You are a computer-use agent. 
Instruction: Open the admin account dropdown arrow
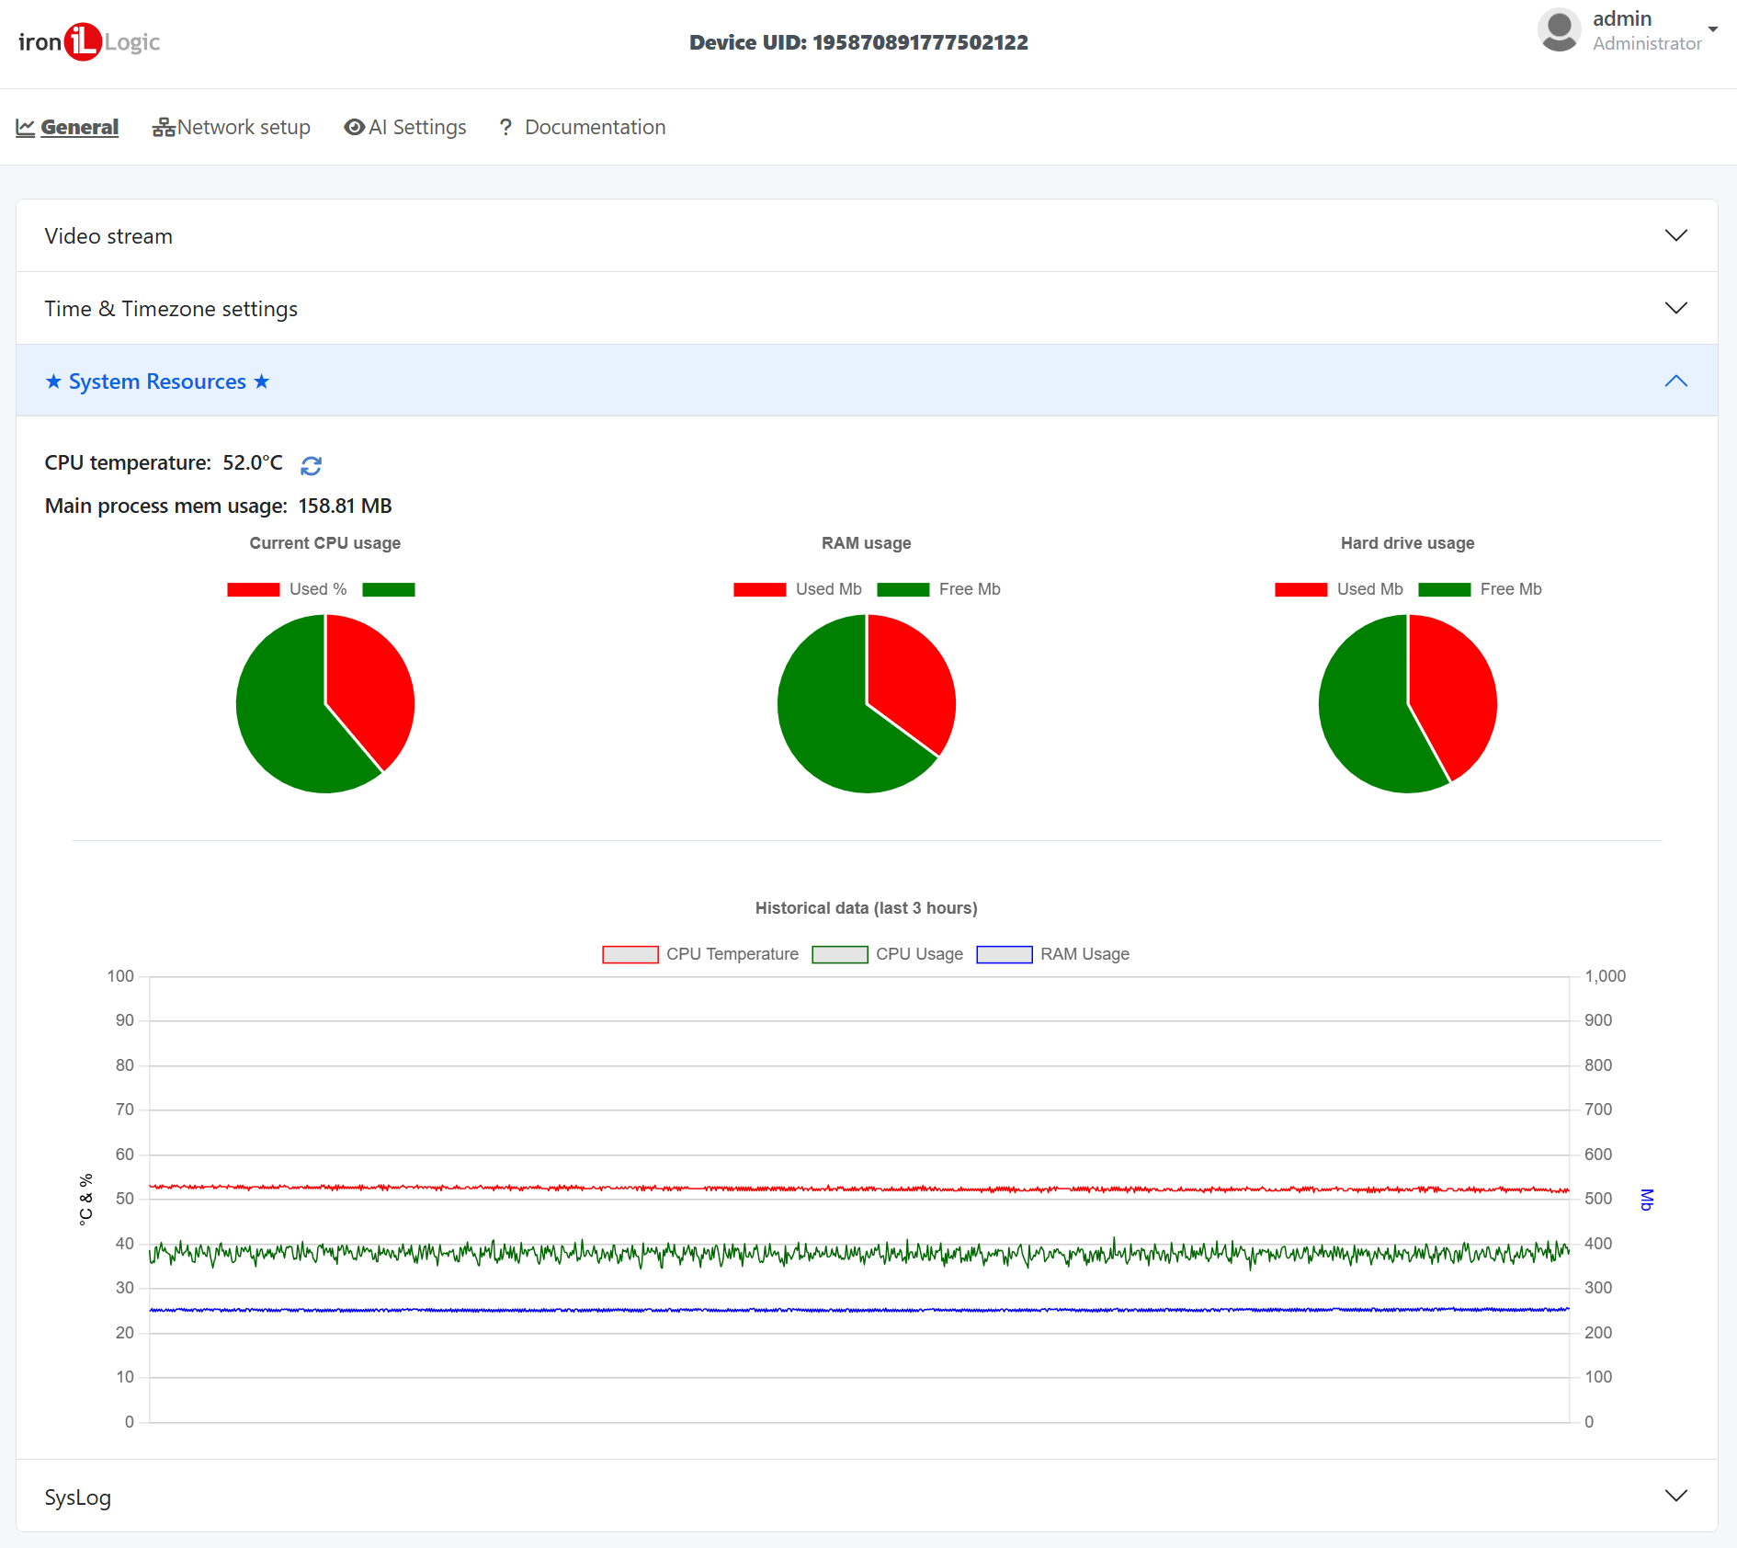[1713, 29]
